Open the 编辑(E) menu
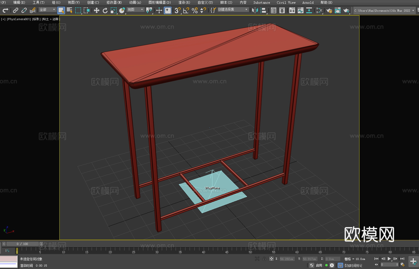 [19, 2]
